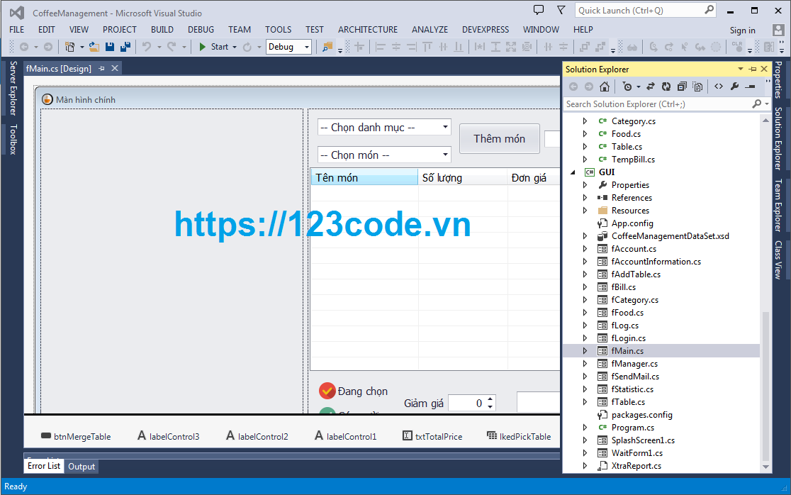Start debugging with the green Start arrow

[205, 46]
